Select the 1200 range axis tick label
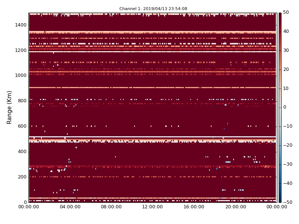Image resolution: width=299 pixels, height=224 pixels. [21, 50]
